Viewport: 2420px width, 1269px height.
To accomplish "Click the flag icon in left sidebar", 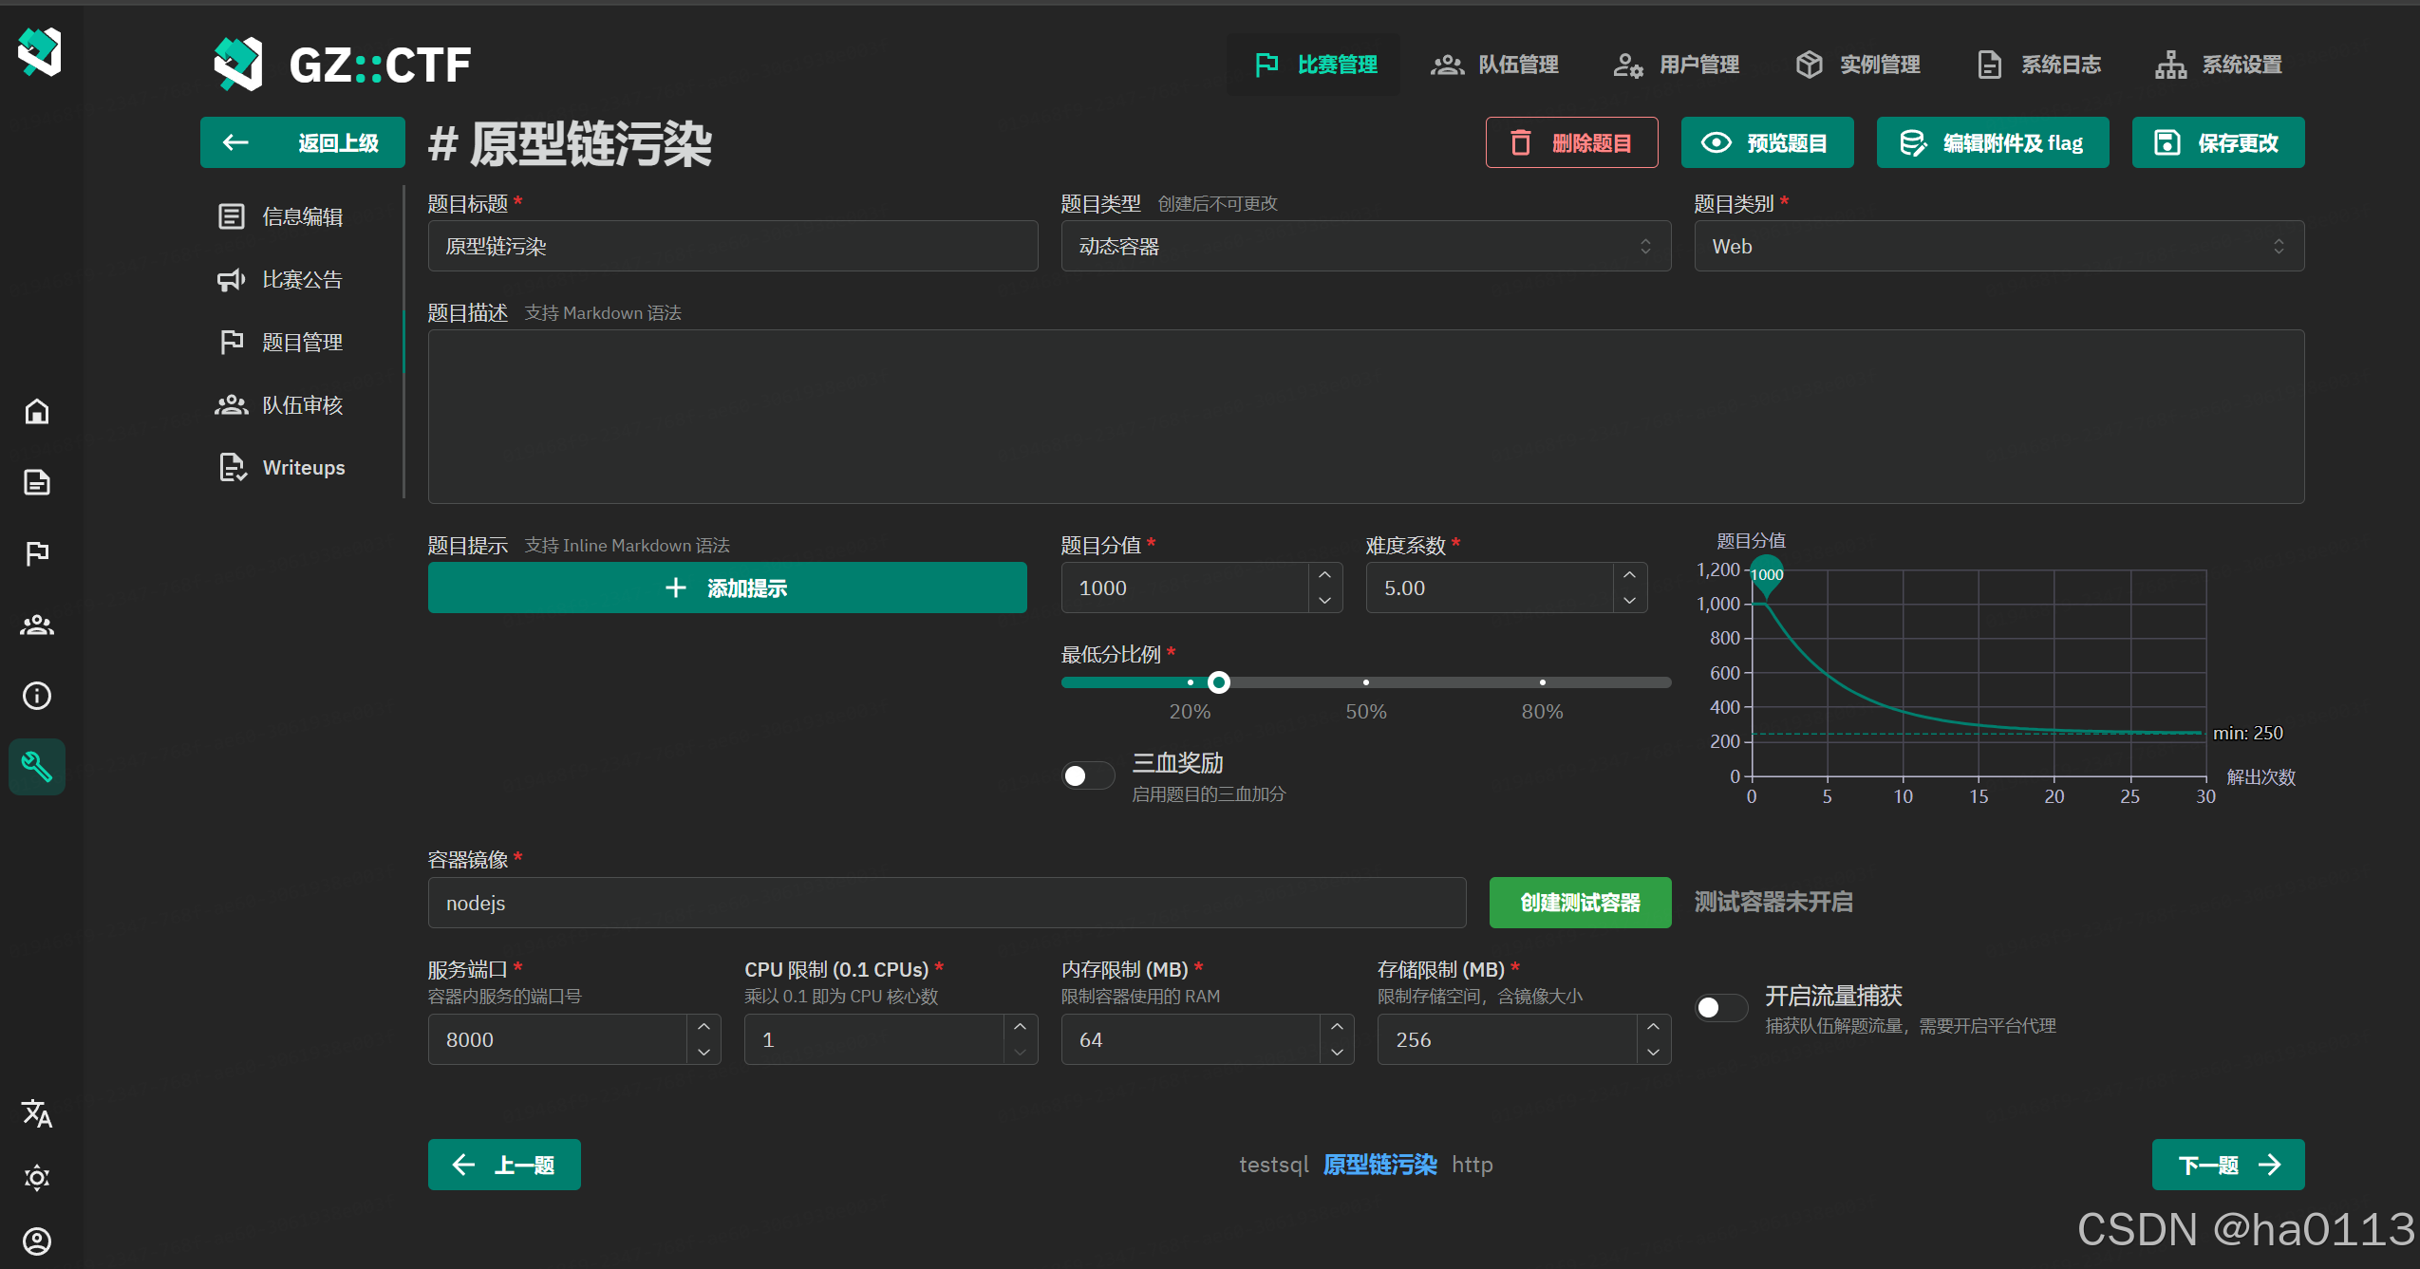I will click(x=37, y=553).
